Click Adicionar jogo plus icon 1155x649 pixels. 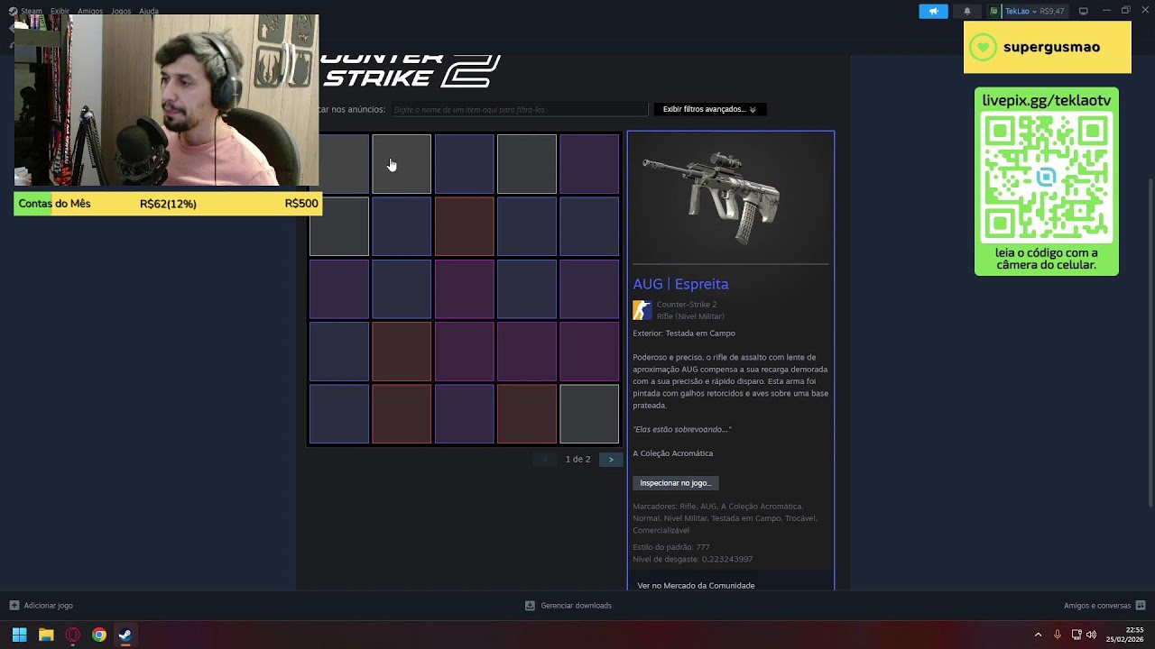coord(14,606)
